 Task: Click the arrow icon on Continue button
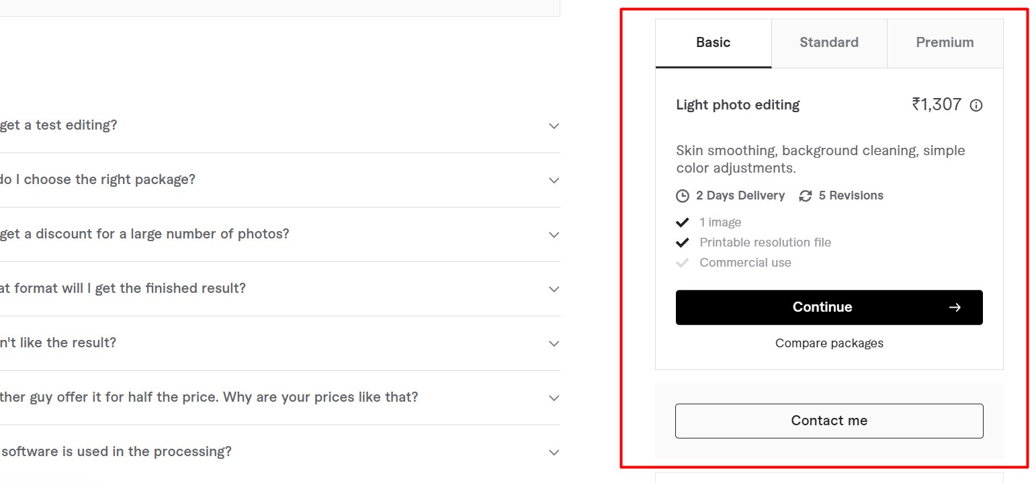tap(955, 308)
